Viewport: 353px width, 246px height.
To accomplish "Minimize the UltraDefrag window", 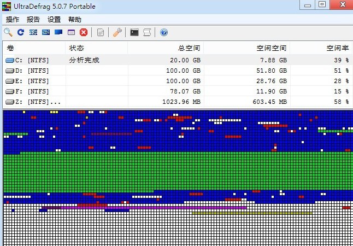I will [x=307, y=5].
